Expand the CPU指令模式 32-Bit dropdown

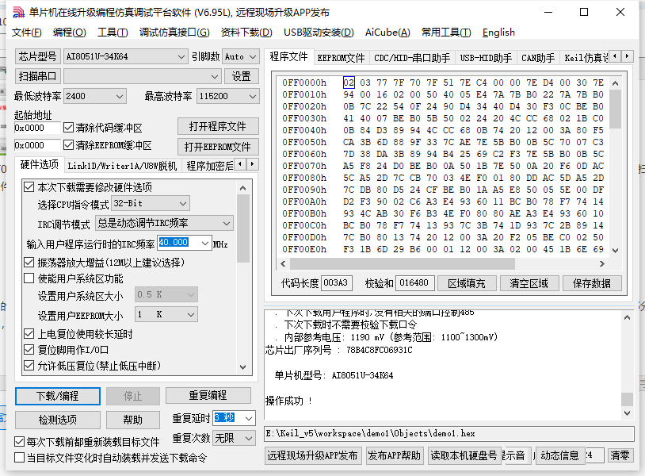(183, 203)
